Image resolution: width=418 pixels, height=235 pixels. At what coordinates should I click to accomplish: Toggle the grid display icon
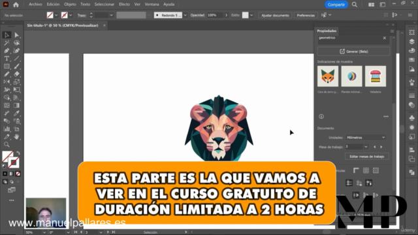(x=366, y=170)
